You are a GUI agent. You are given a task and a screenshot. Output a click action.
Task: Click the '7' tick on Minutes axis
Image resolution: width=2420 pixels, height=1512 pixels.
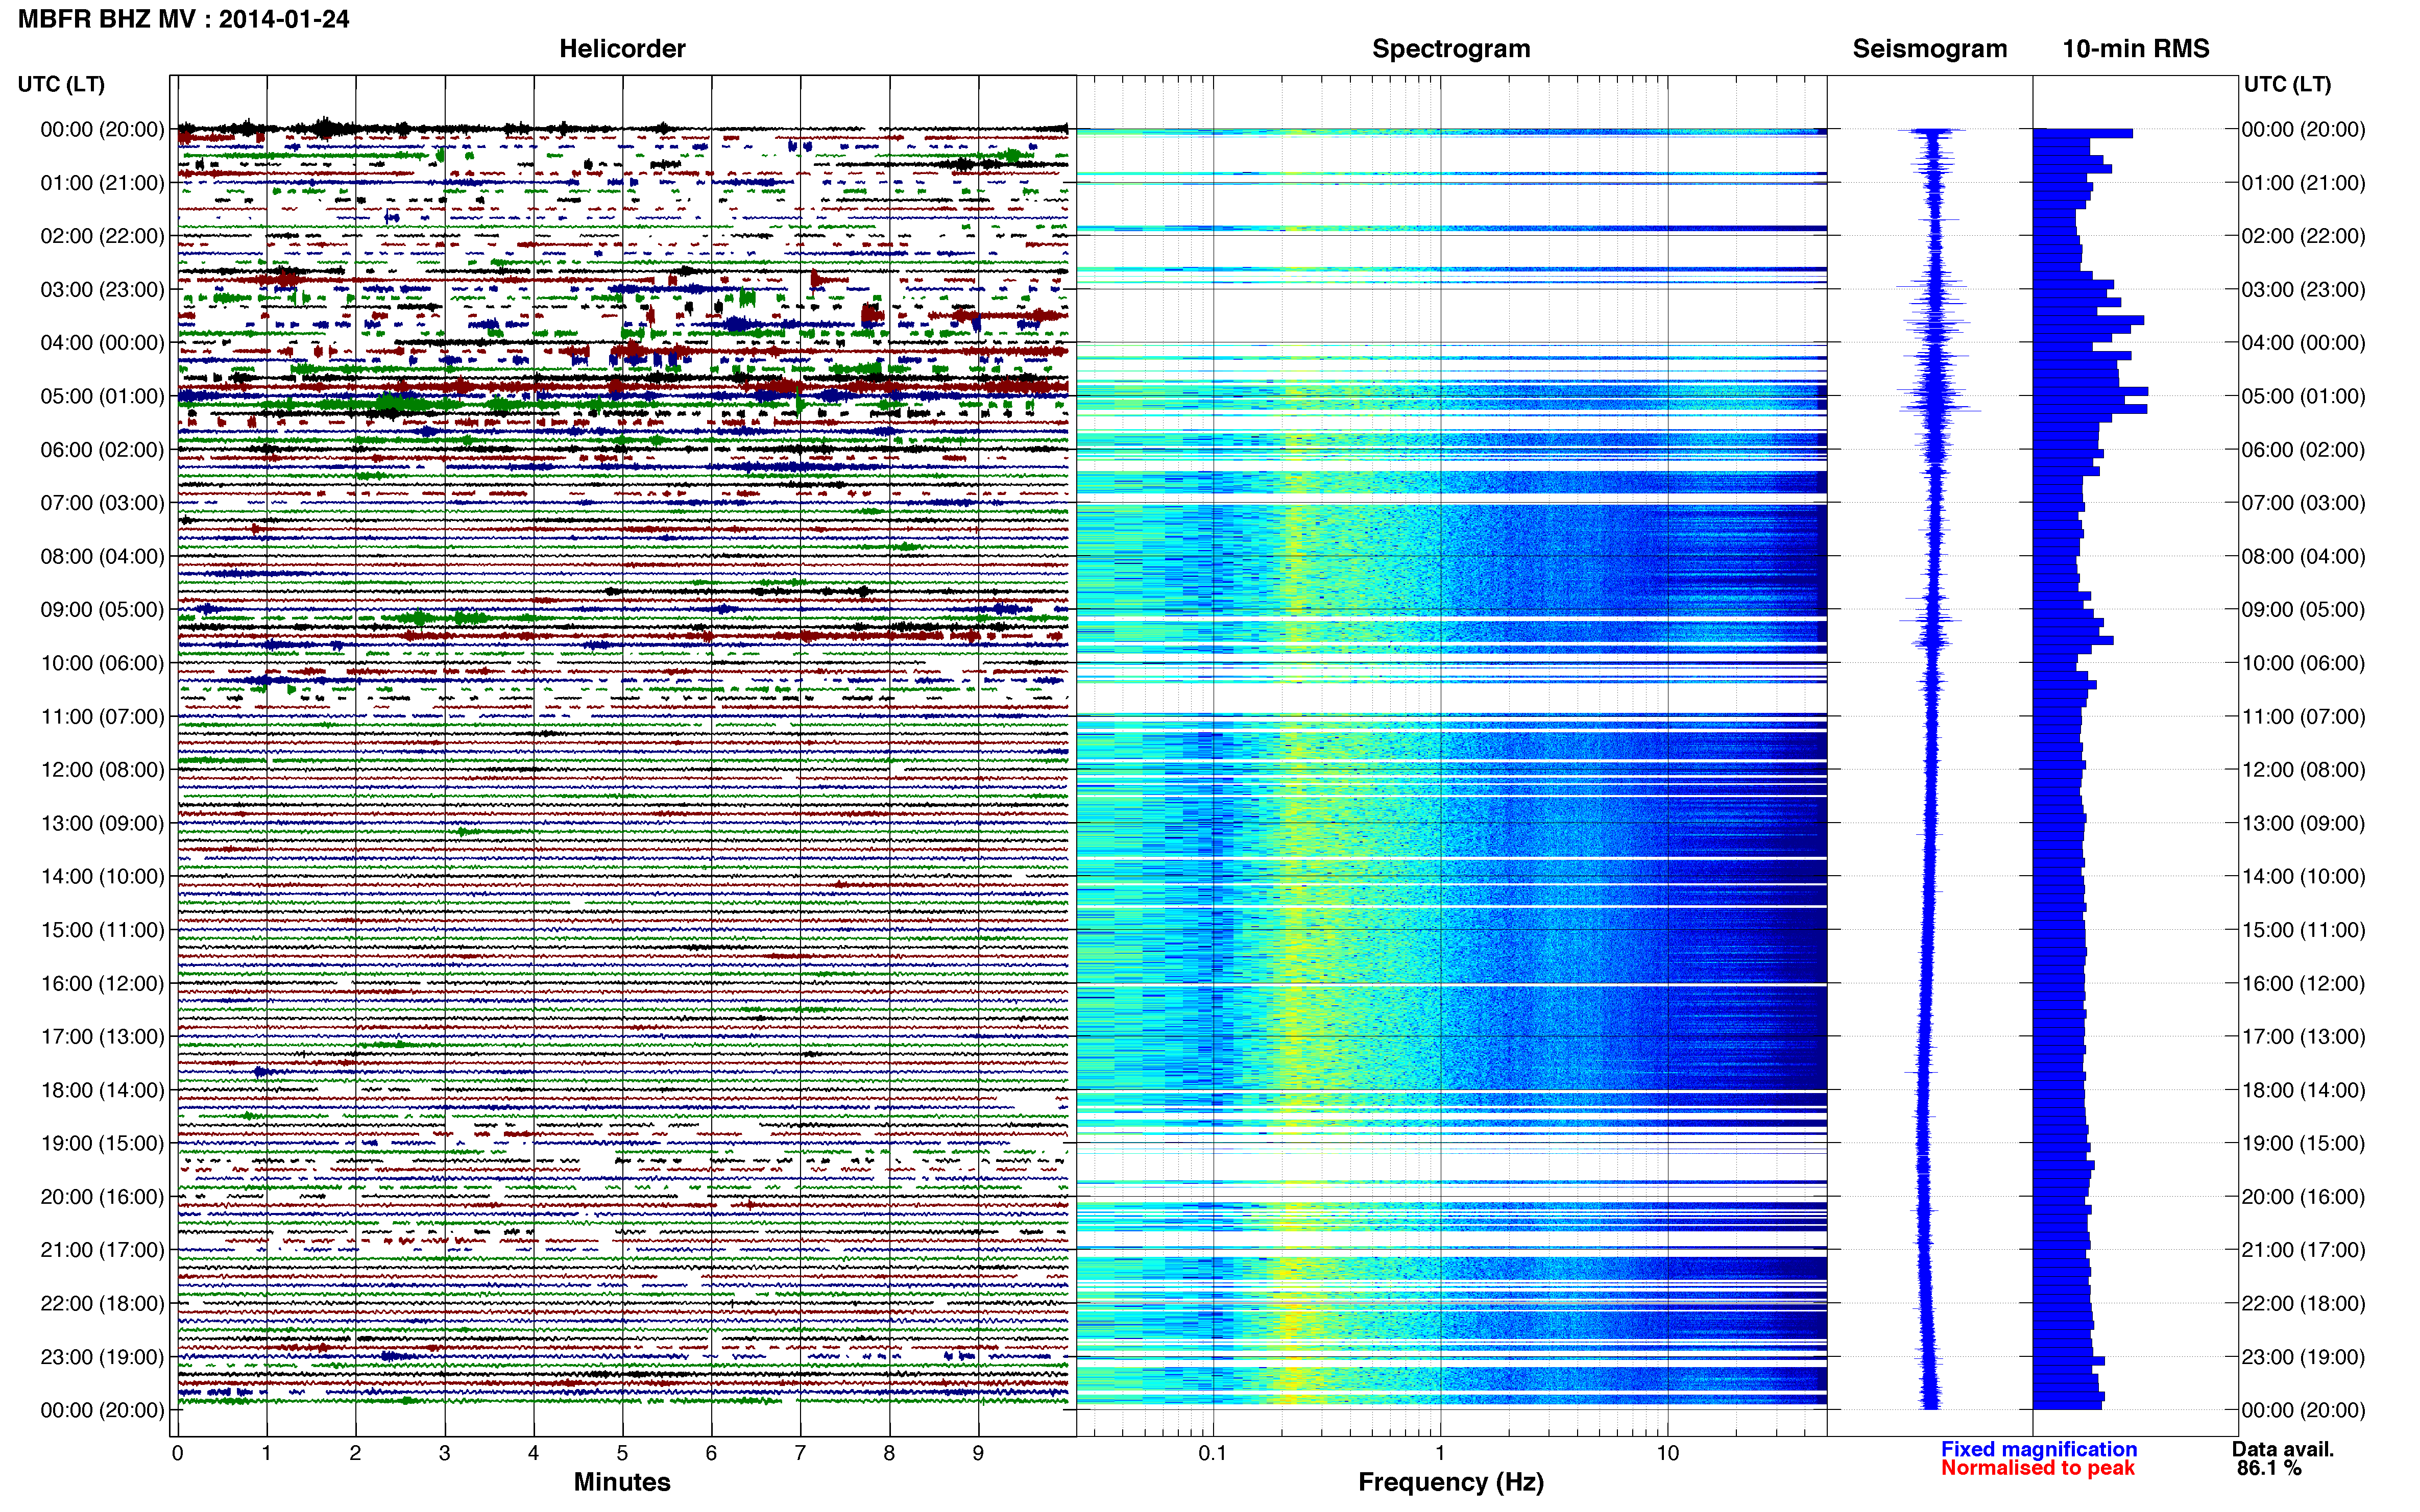(801, 1454)
